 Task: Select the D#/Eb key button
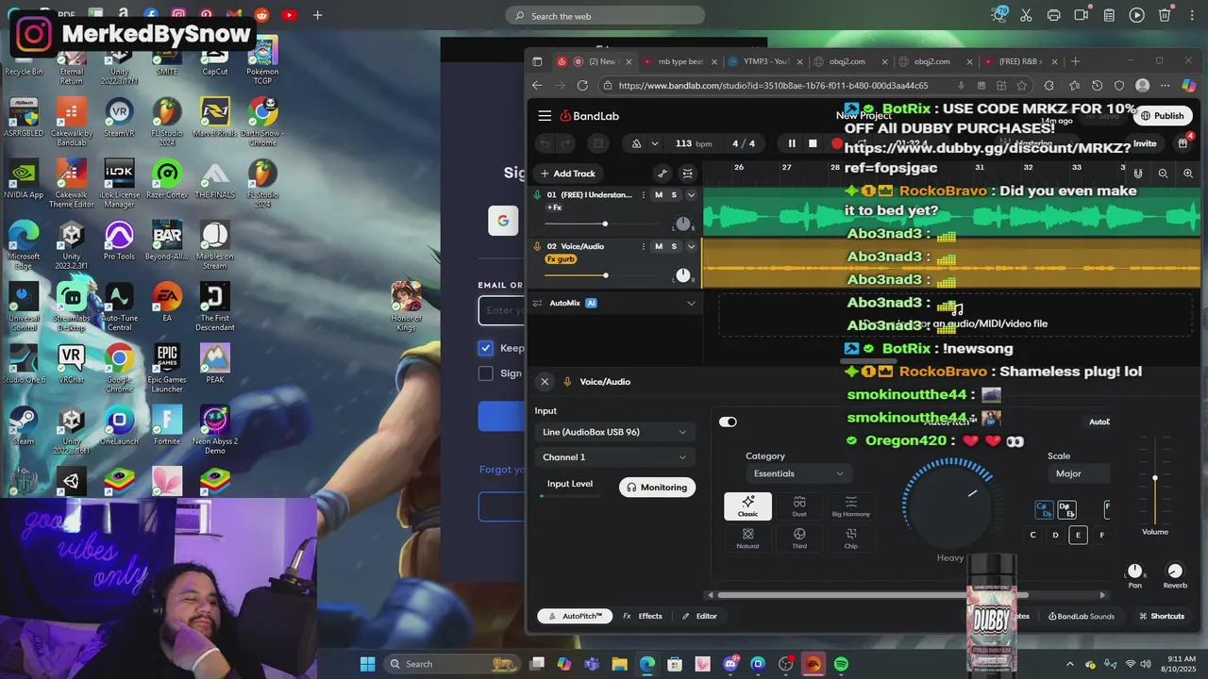pyautogui.click(x=1066, y=509)
